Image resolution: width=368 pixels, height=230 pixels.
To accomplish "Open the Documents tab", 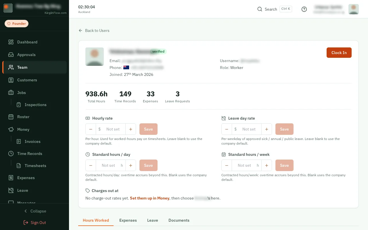I will tap(179, 220).
